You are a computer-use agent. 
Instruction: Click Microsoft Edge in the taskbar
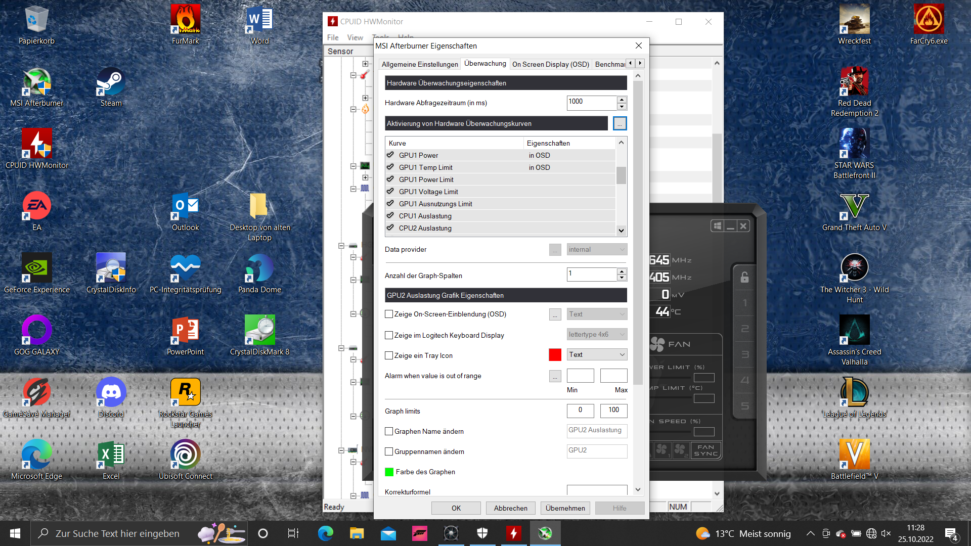pos(325,533)
